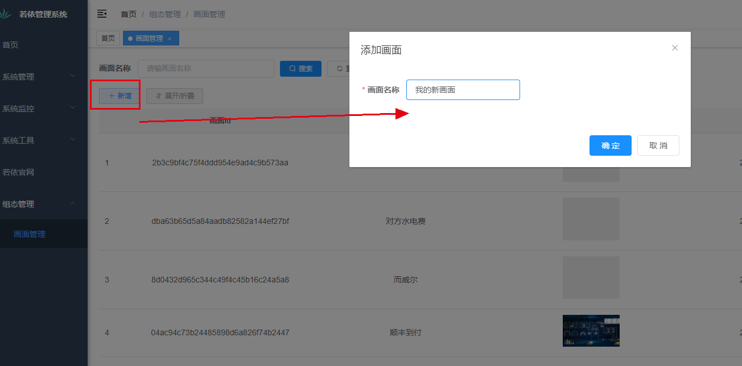Click the 确定 button in dialog
Image resolution: width=742 pixels, height=366 pixels.
pyautogui.click(x=610, y=145)
